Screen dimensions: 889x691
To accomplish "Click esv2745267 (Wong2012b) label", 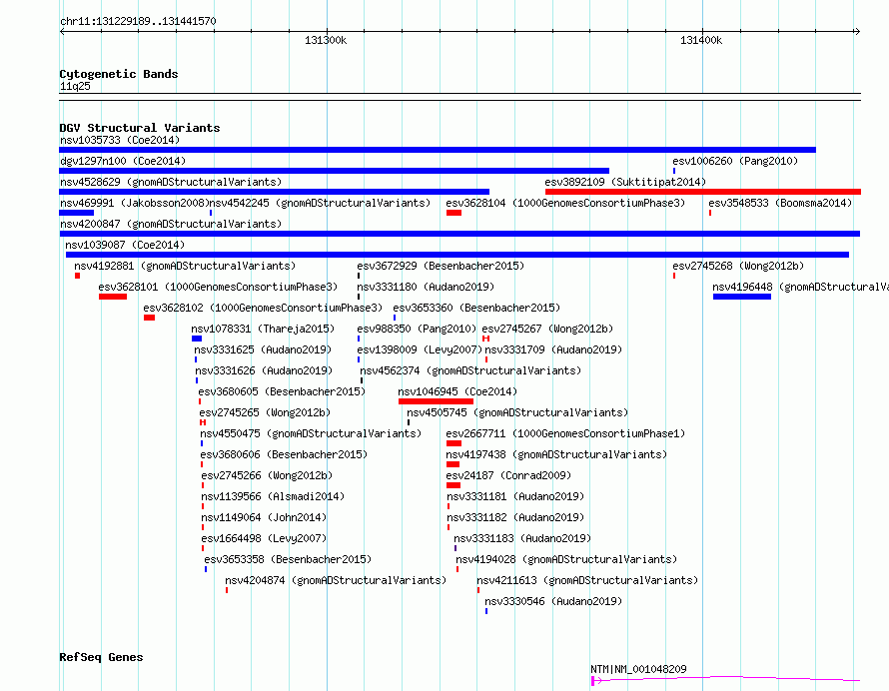I will point(547,329).
